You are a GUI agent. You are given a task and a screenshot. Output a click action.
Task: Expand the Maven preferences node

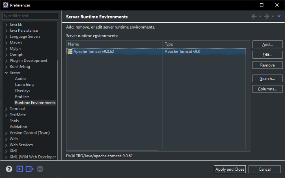tap(6, 42)
